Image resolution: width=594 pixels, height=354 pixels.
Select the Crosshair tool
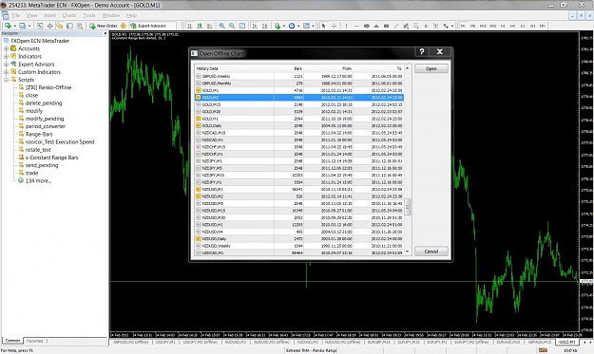point(334,26)
